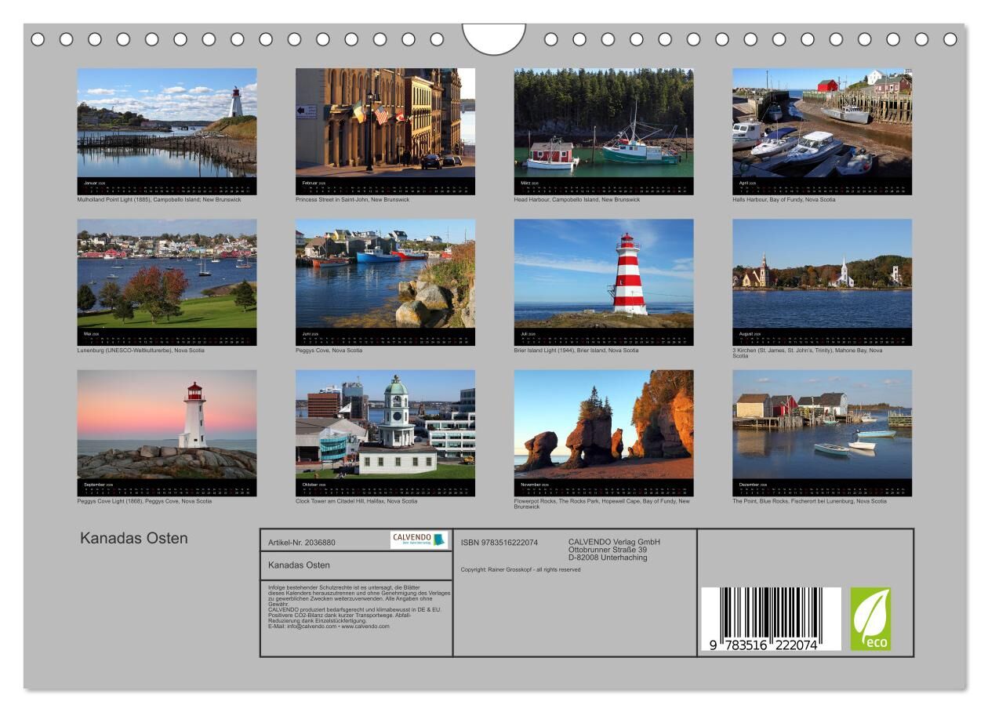
Task: Open the Blue Rocks December photo
Action: point(822,424)
